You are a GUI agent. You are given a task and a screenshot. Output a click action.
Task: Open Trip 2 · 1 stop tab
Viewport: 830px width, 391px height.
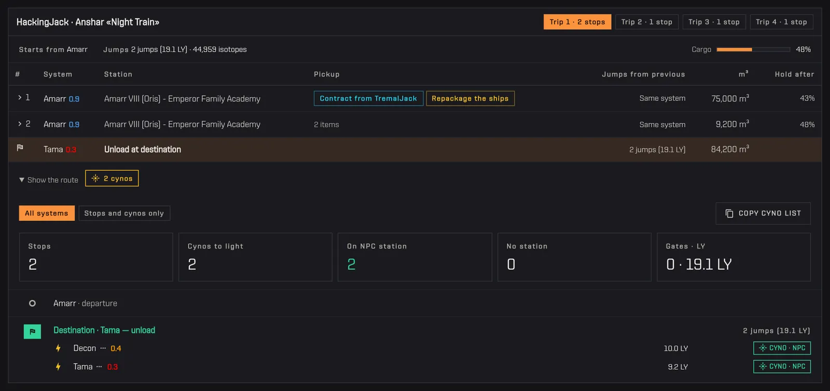[x=647, y=22]
